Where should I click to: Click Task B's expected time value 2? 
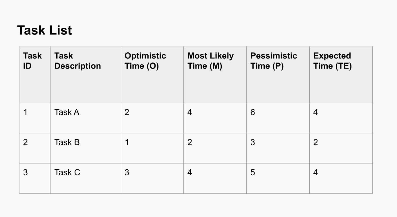[x=315, y=142]
